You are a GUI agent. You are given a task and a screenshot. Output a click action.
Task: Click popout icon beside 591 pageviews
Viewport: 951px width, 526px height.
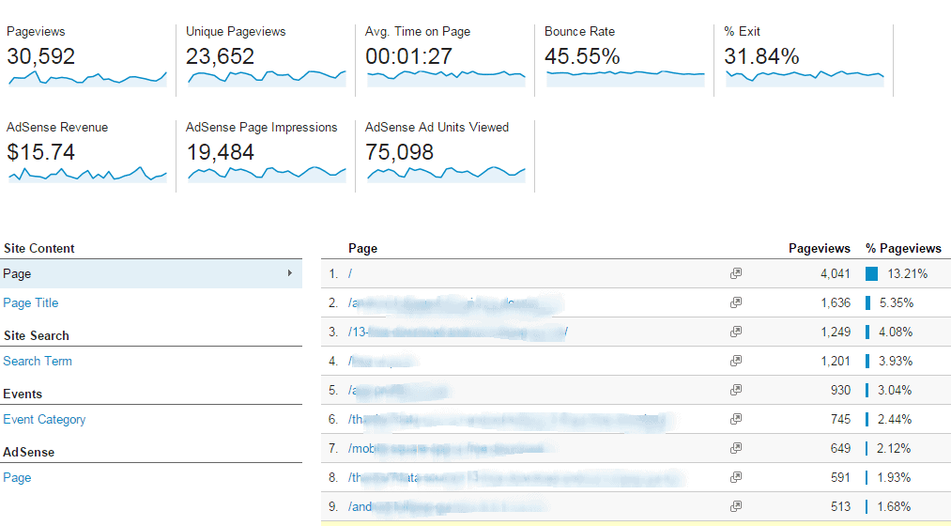(x=736, y=477)
